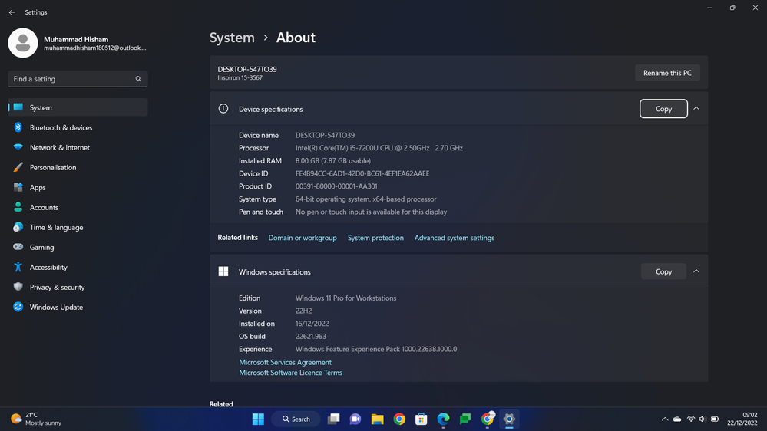Launch Microsoft Store from the taskbar
The height and width of the screenshot is (431, 767).
tap(422, 419)
